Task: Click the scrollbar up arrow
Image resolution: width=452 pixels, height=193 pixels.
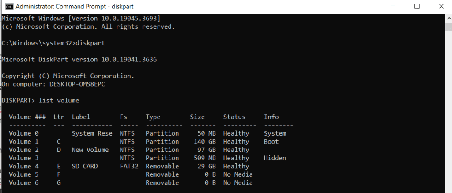Action: [448, 18]
